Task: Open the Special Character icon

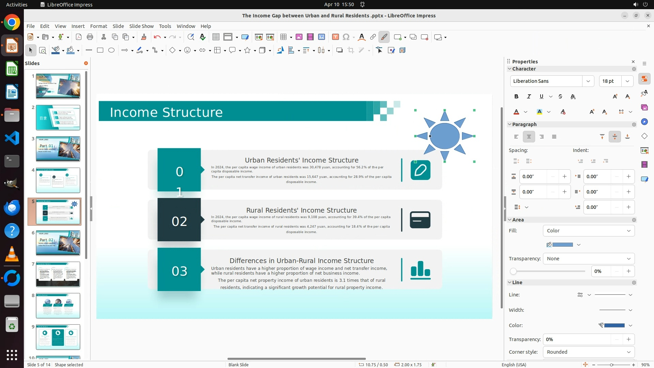Action: point(346,37)
